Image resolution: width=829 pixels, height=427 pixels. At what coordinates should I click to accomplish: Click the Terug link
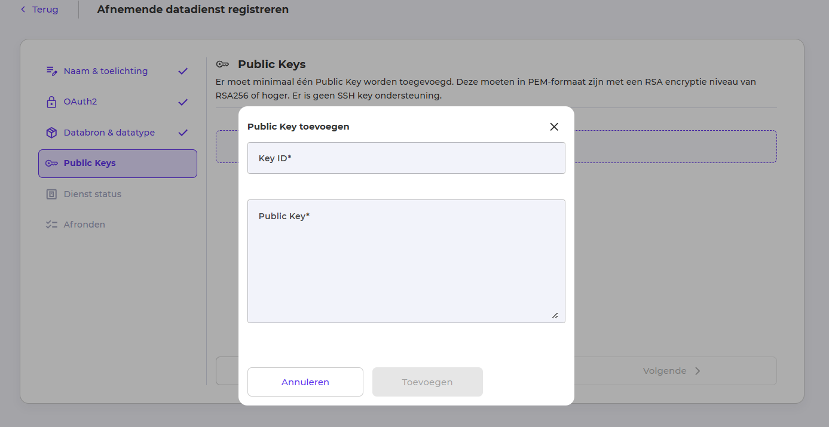point(44,9)
